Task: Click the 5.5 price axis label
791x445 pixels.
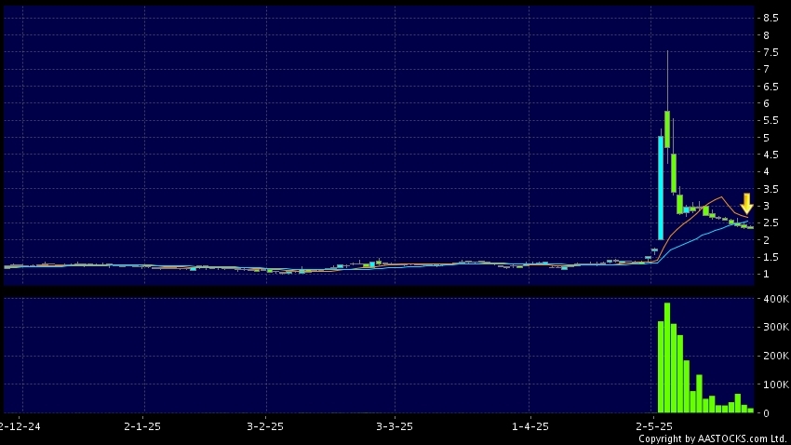Action: pyautogui.click(x=771, y=121)
